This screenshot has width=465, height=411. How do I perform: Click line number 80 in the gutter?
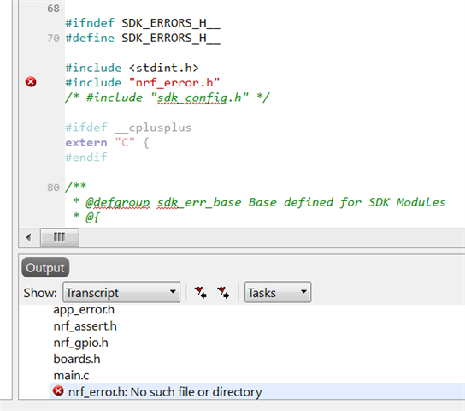pyautogui.click(x=53, y=188)
